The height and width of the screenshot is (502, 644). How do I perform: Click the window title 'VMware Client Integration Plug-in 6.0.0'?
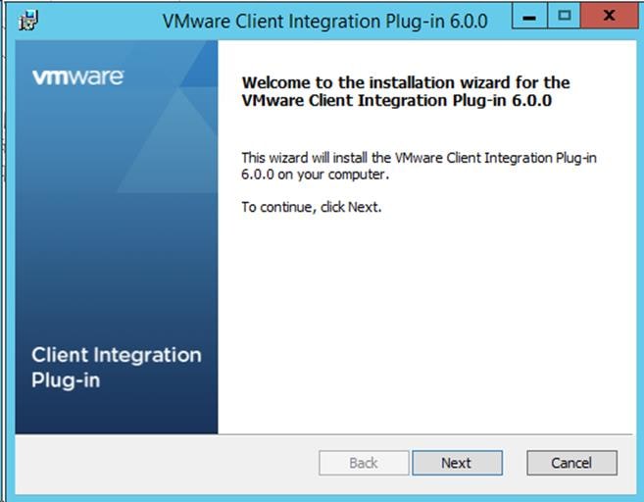324,22
